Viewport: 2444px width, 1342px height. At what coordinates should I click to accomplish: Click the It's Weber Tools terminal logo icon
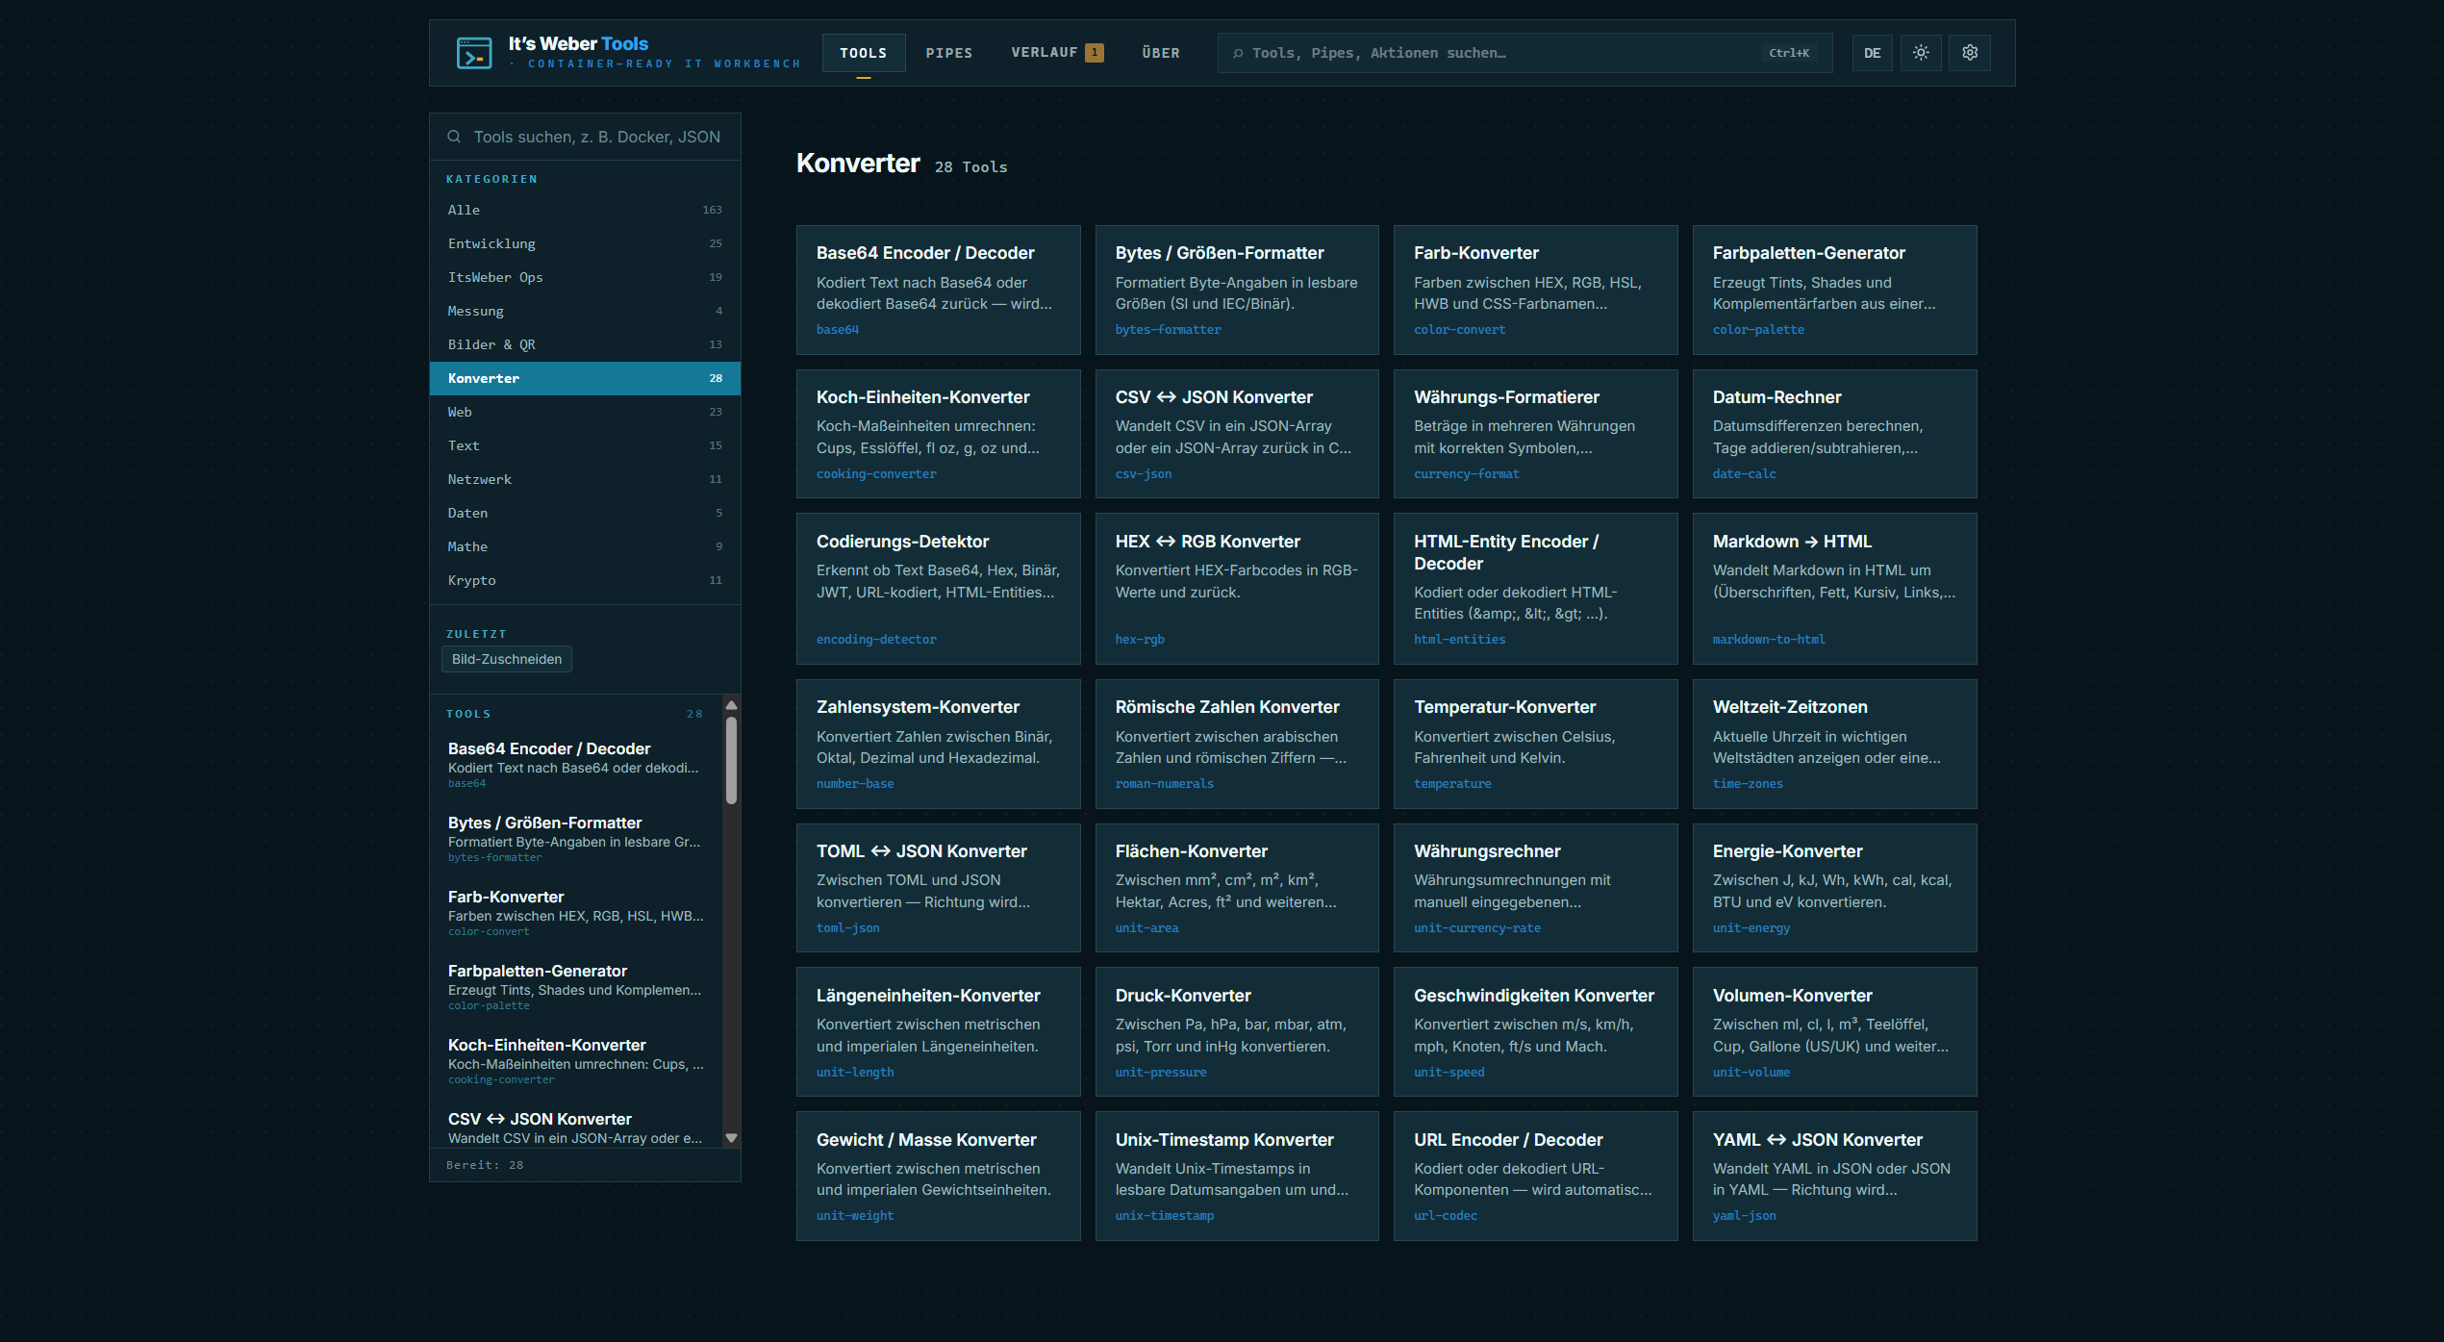pos(473,53)
